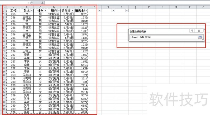Click cell 5月25日 in row 3
210x115 pixels.
point(67,17)
